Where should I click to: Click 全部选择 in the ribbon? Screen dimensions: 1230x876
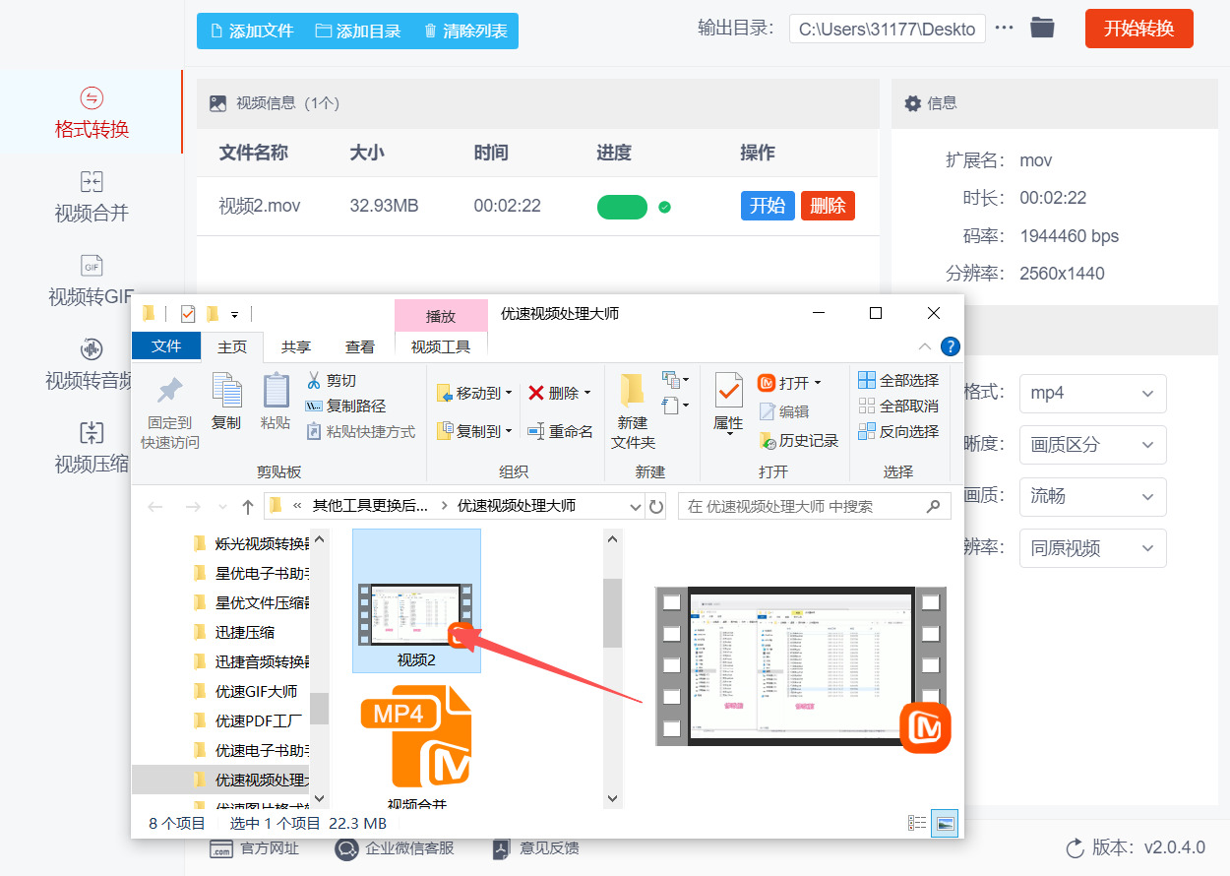tap(898, 380)
